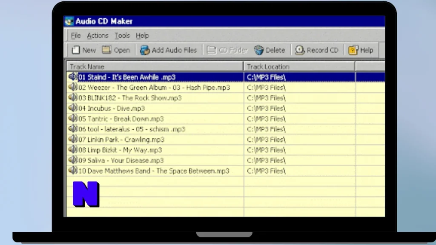Click the Audio CD Maker title bar icon
This screenshot has width=436, height=245.
pos(69,21)
